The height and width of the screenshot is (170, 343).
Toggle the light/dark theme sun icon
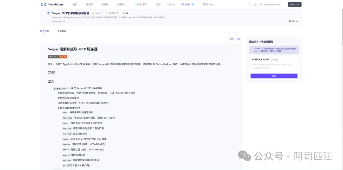pyautogui.click(x=250, y=4)
